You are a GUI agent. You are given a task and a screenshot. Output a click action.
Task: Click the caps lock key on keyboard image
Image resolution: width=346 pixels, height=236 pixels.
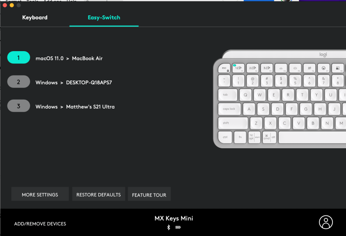[x=229, y=109]
